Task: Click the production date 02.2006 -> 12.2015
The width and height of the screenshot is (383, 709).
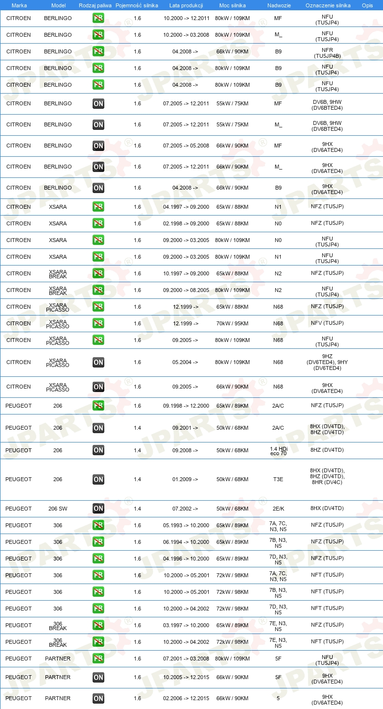Action: [x=186, y=698]
